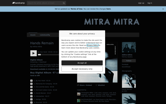166x104 pixels.
Task: Open the Facebook link
Action: tap(125, 64)
